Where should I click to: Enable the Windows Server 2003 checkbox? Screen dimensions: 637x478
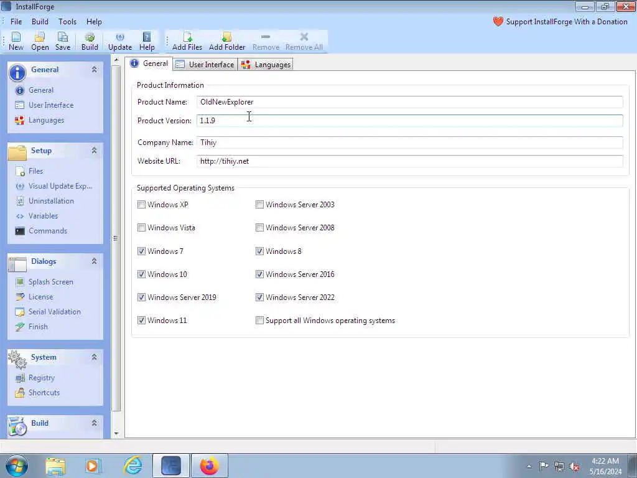259,205
